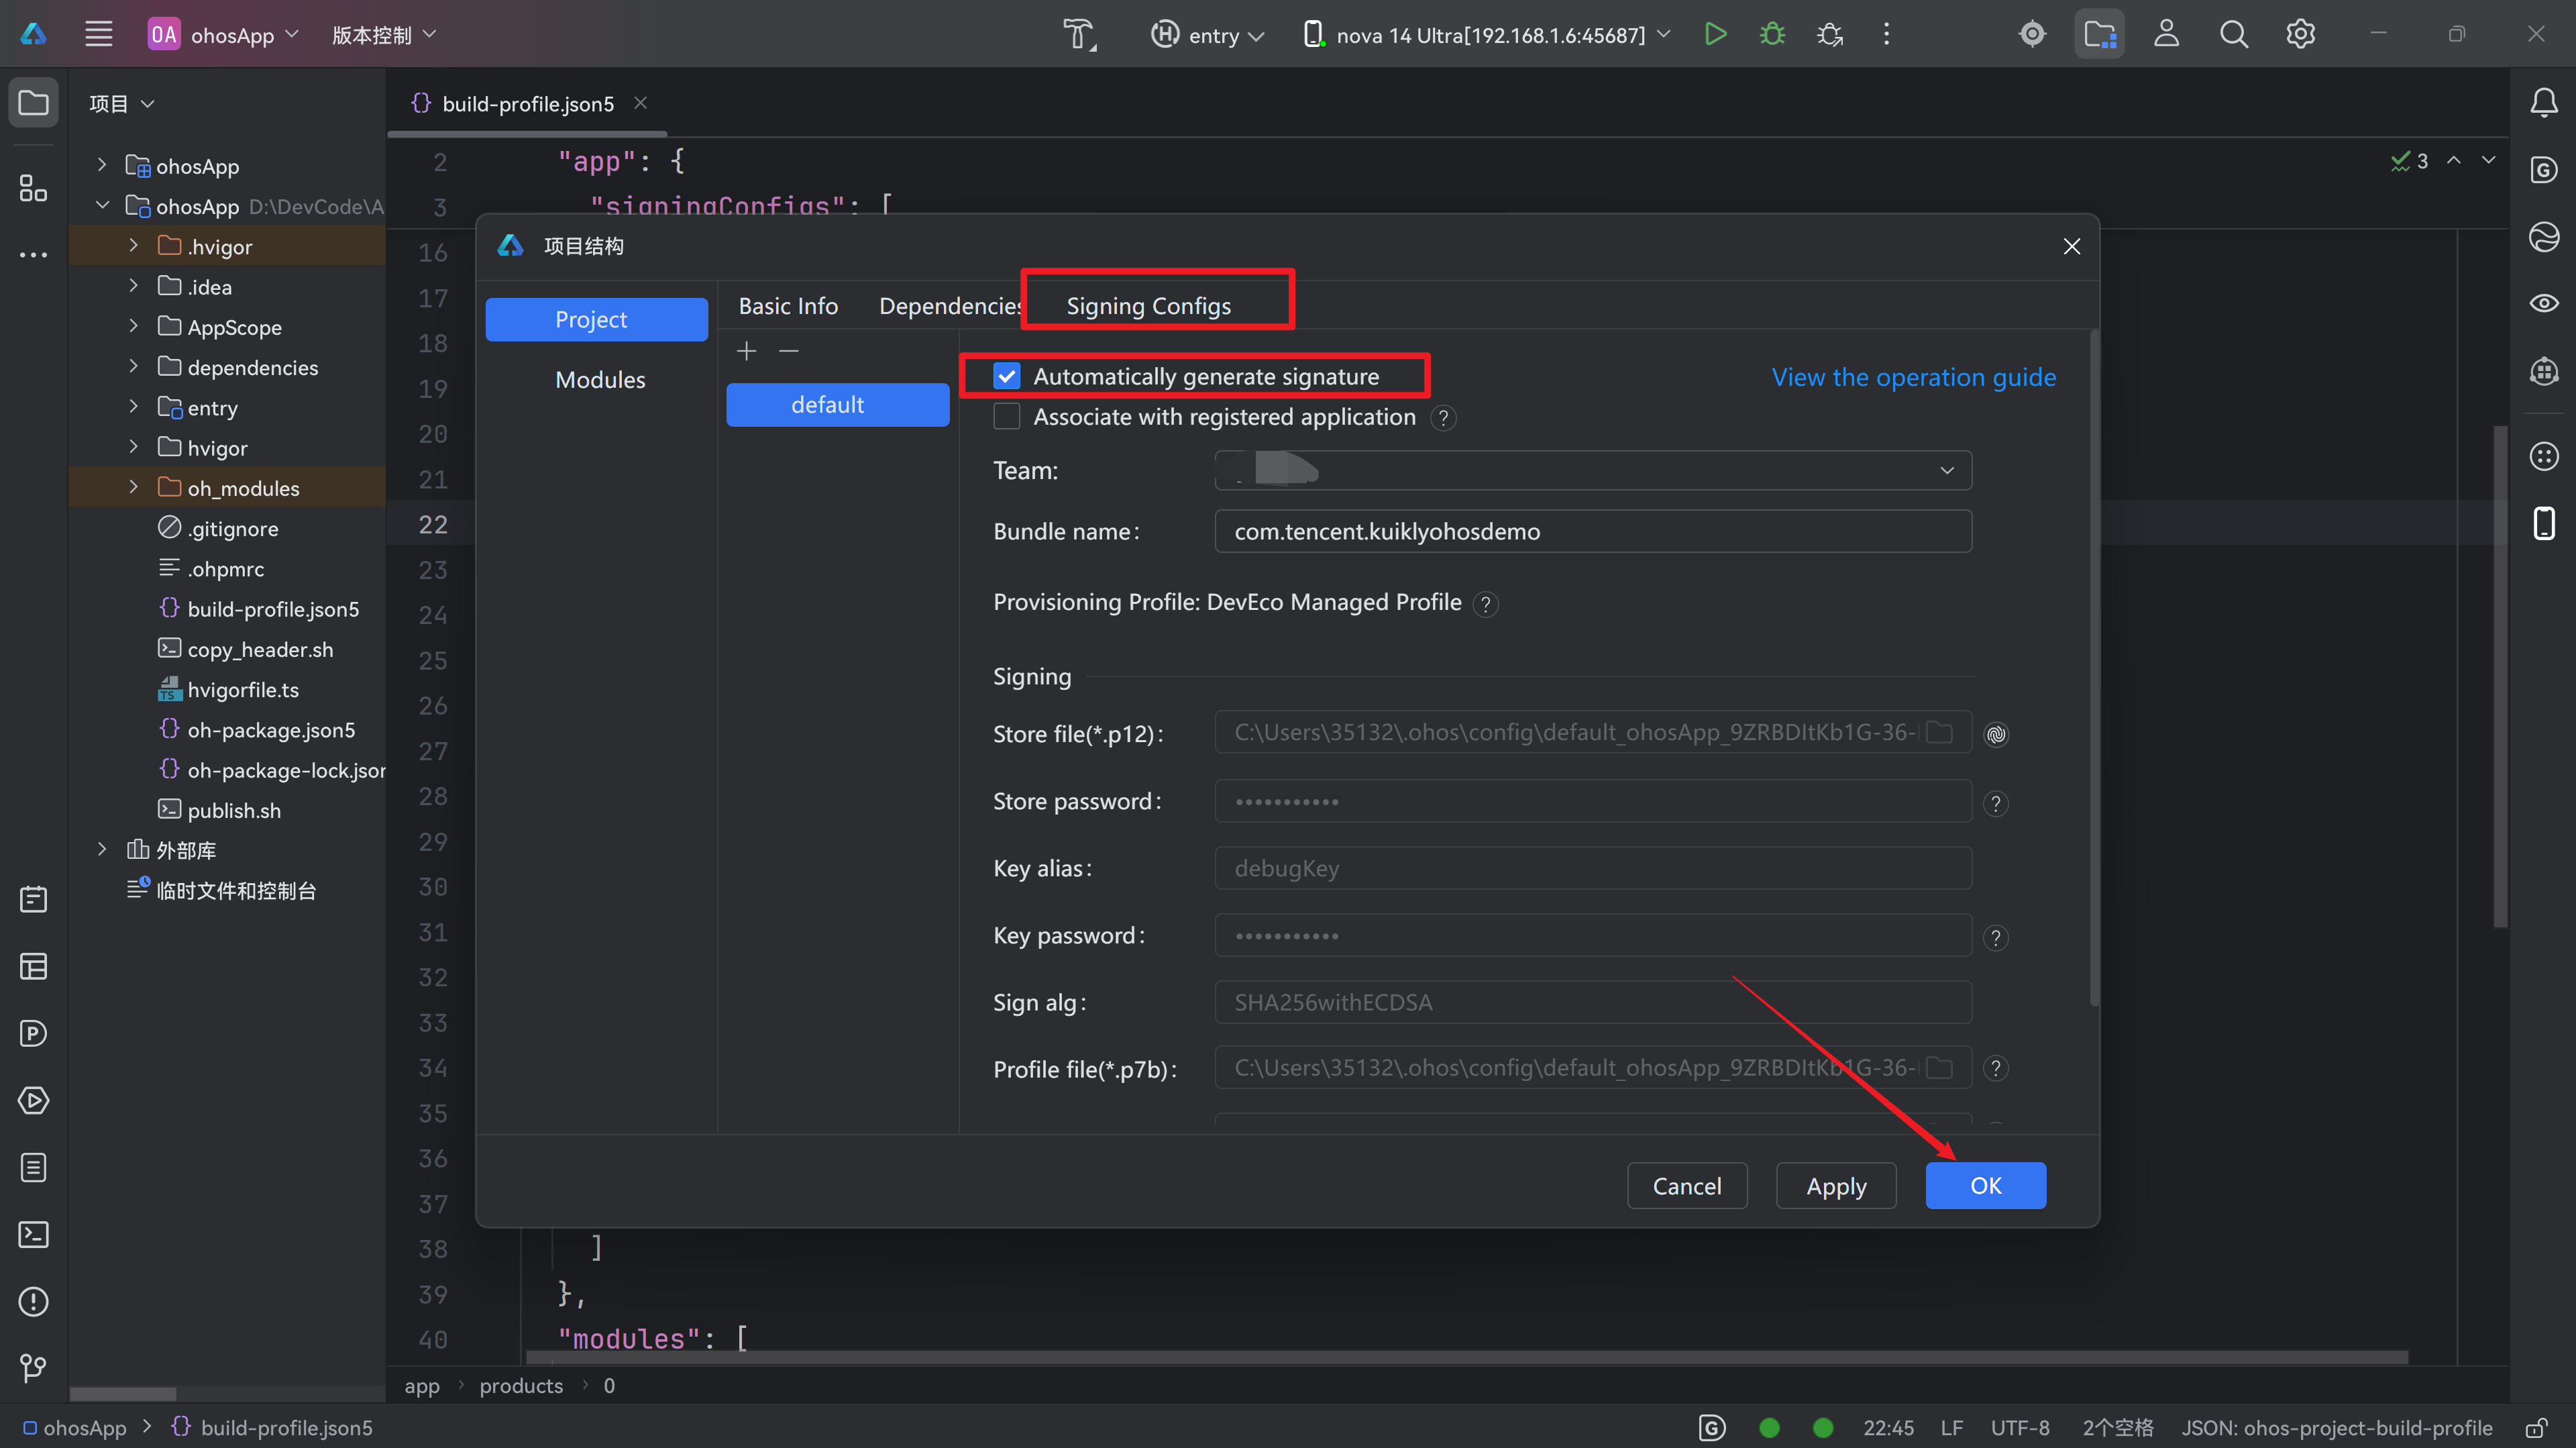Open the Git branch tool window icon
This screenshot has height=1448, width=2576.
tap(33, 1367)
